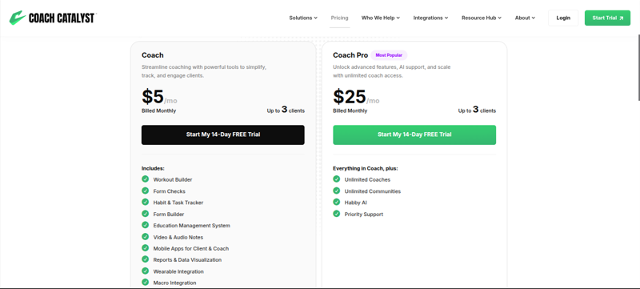
Task: Click the checkmark beside Video & Audio Notes
Action: tap(146, 236)
